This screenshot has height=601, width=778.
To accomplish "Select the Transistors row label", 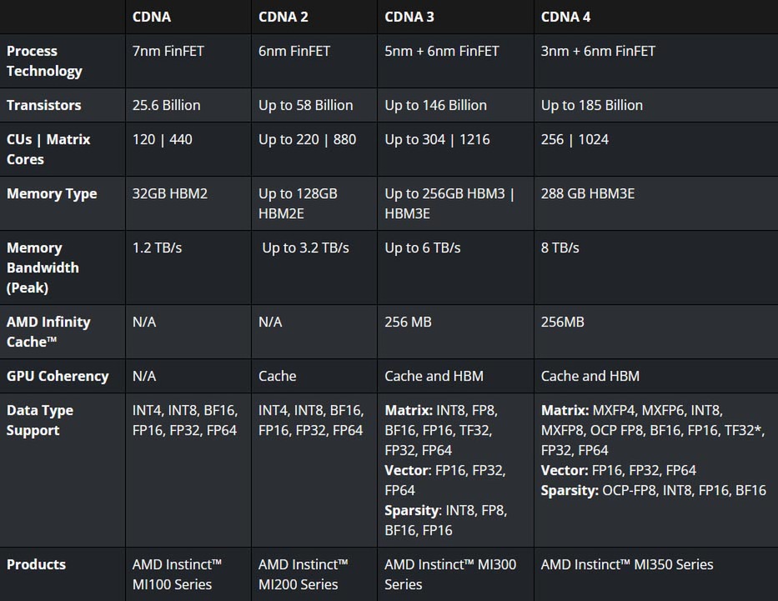I will 44,105.
